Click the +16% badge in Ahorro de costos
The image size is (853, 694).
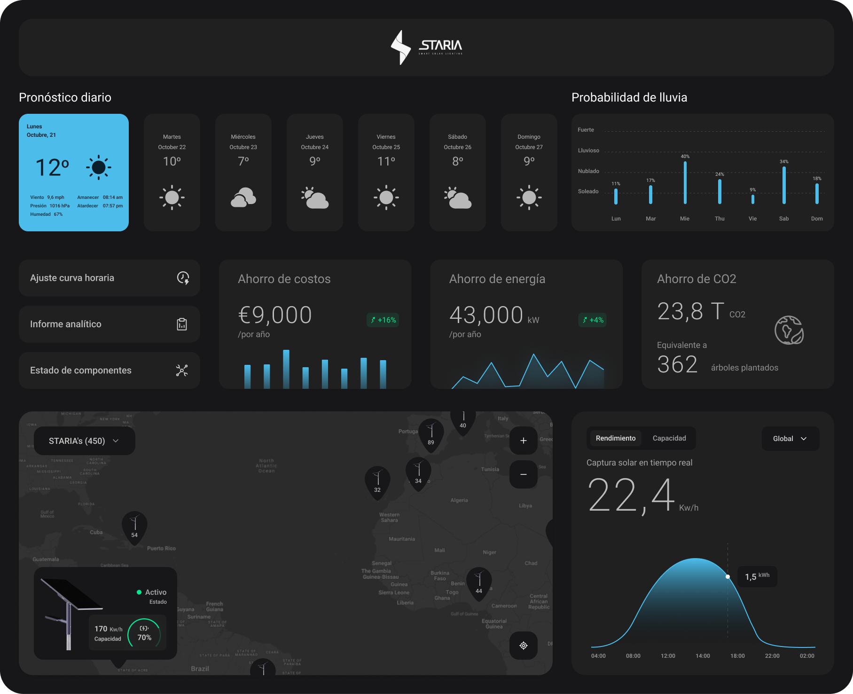[x=383, y=320]
